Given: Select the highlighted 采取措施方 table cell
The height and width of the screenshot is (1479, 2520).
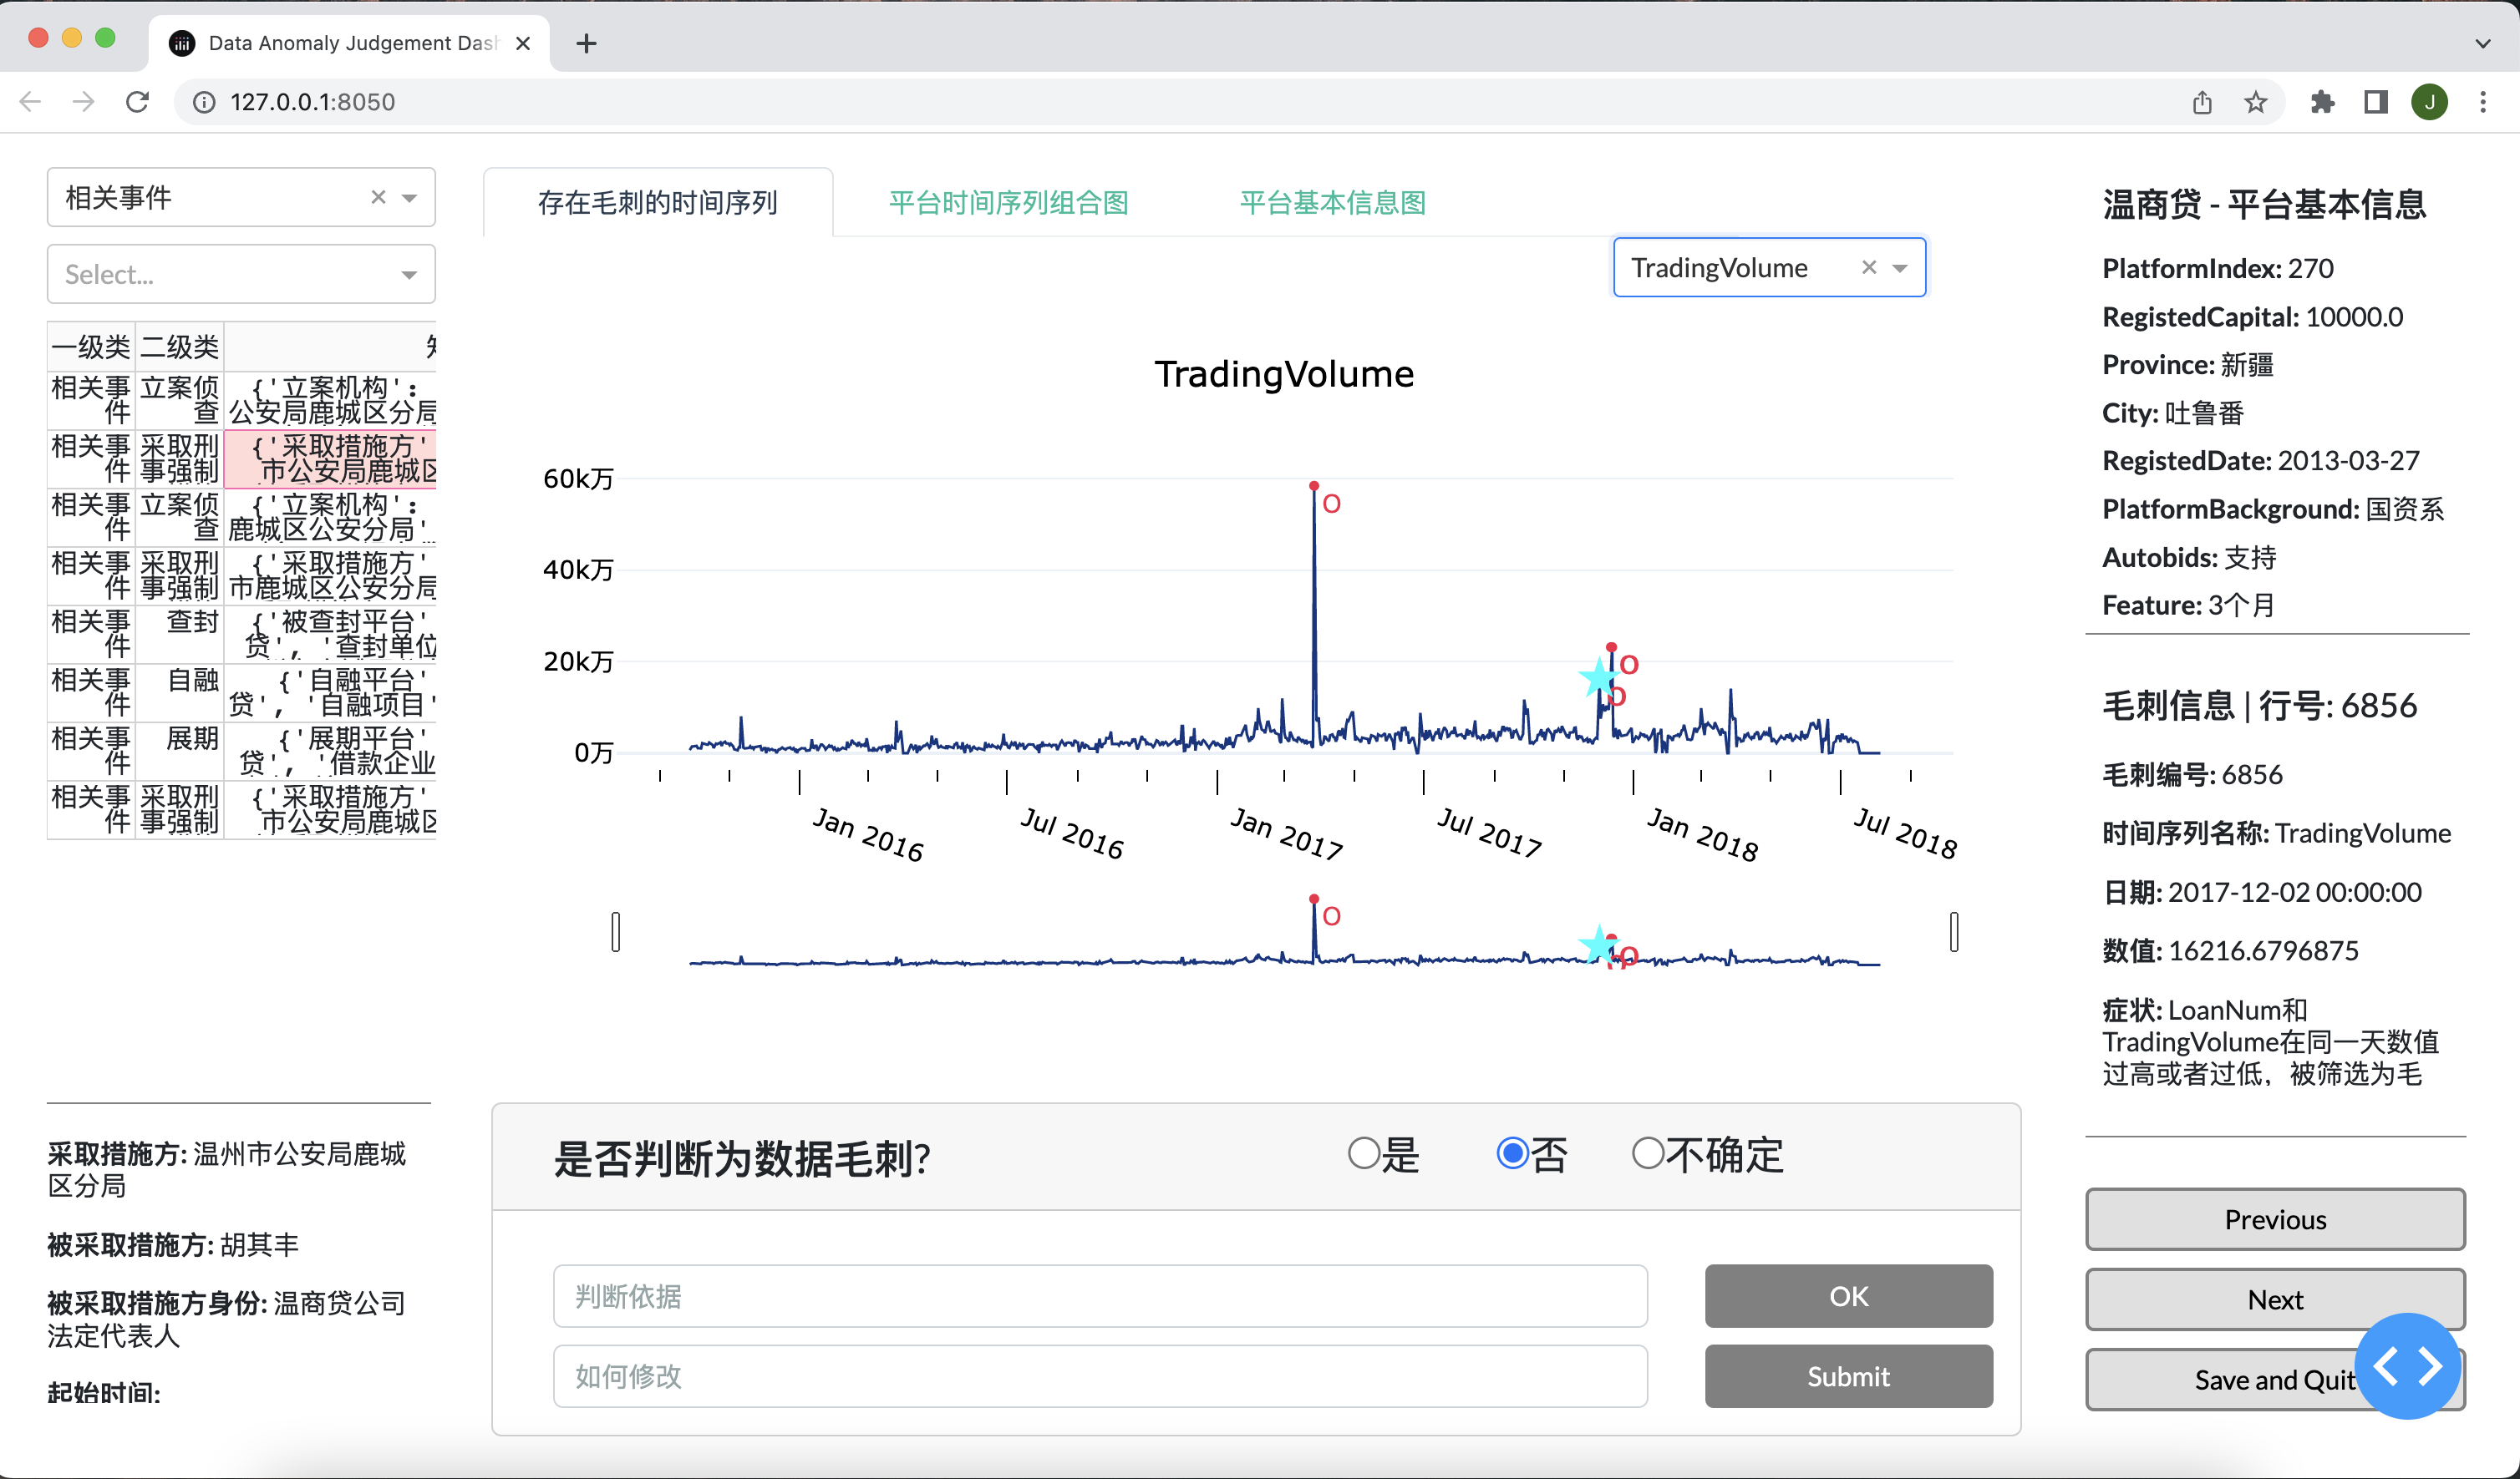Looking at the screenshot, I should click(331, 458).
